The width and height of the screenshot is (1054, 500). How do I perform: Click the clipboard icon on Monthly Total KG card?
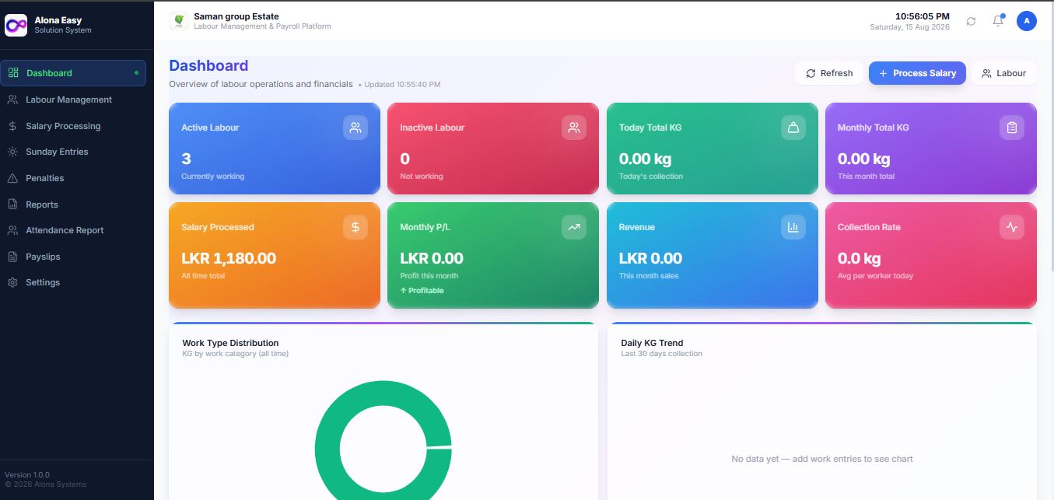[1012, 128]
